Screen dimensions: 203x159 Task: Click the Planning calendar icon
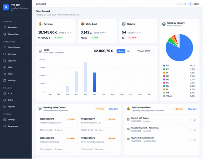pos(5,80)
